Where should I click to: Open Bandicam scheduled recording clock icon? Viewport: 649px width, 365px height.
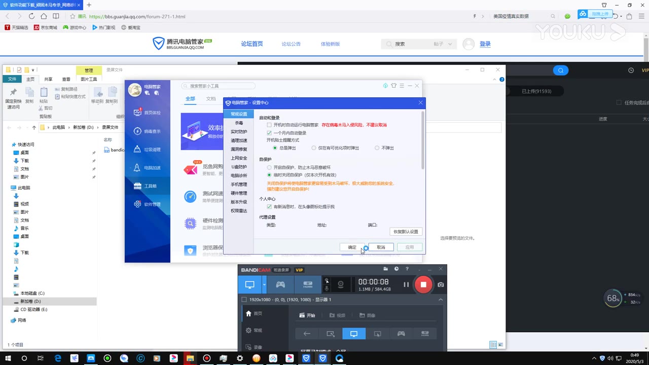click(x=396, y=269)
